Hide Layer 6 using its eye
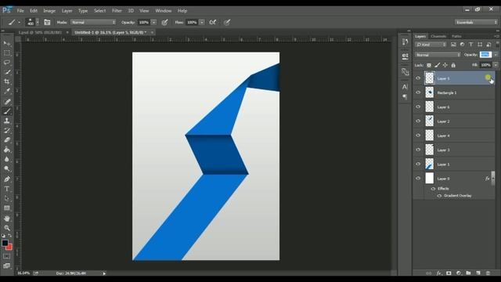Viewport: 501px width, 282px height. (x=418, y=107)
